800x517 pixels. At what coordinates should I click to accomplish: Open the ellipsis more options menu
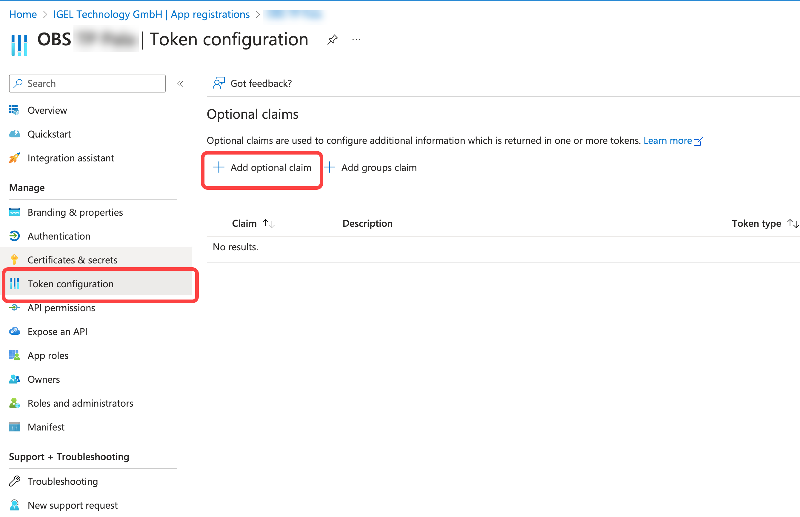click(x=356, y=40)
